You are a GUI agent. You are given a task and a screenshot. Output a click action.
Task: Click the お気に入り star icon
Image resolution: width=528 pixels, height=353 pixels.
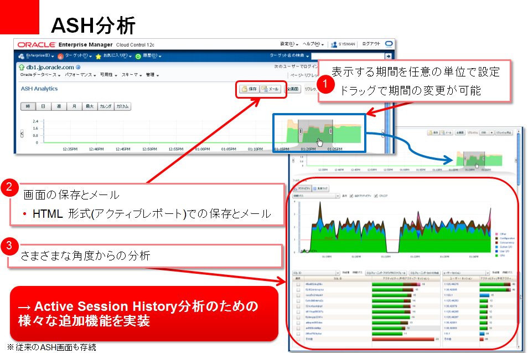[99, 57]
